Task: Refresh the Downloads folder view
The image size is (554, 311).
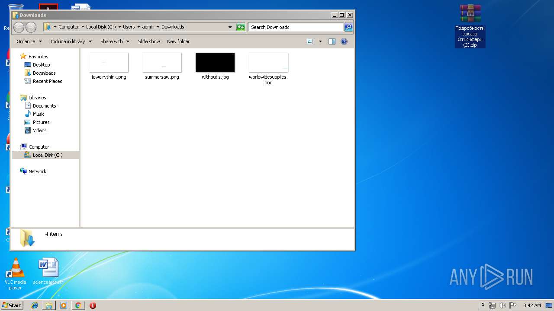Action: pyautogui.click(x=241, y=27)
